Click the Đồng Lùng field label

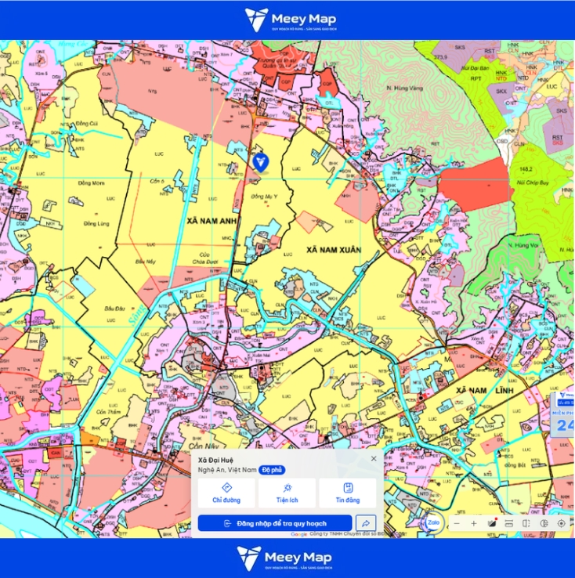pyautogui.click(x=96, y=223)
